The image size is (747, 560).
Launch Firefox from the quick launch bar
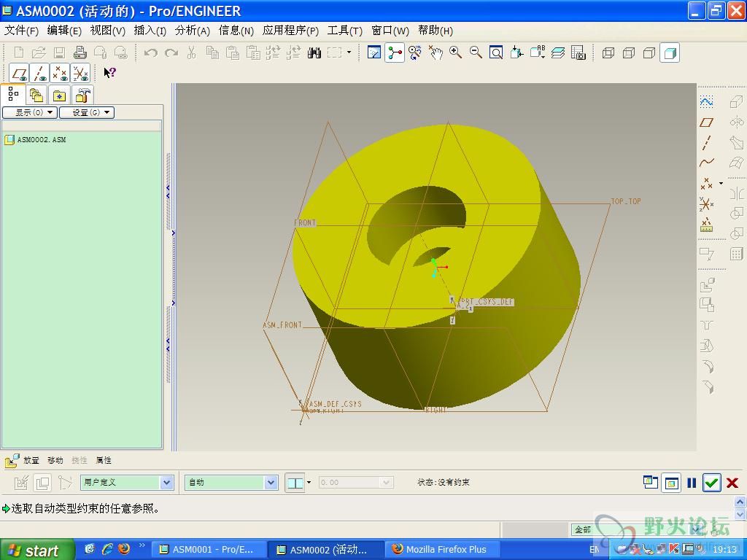click(x=124, y=548)
